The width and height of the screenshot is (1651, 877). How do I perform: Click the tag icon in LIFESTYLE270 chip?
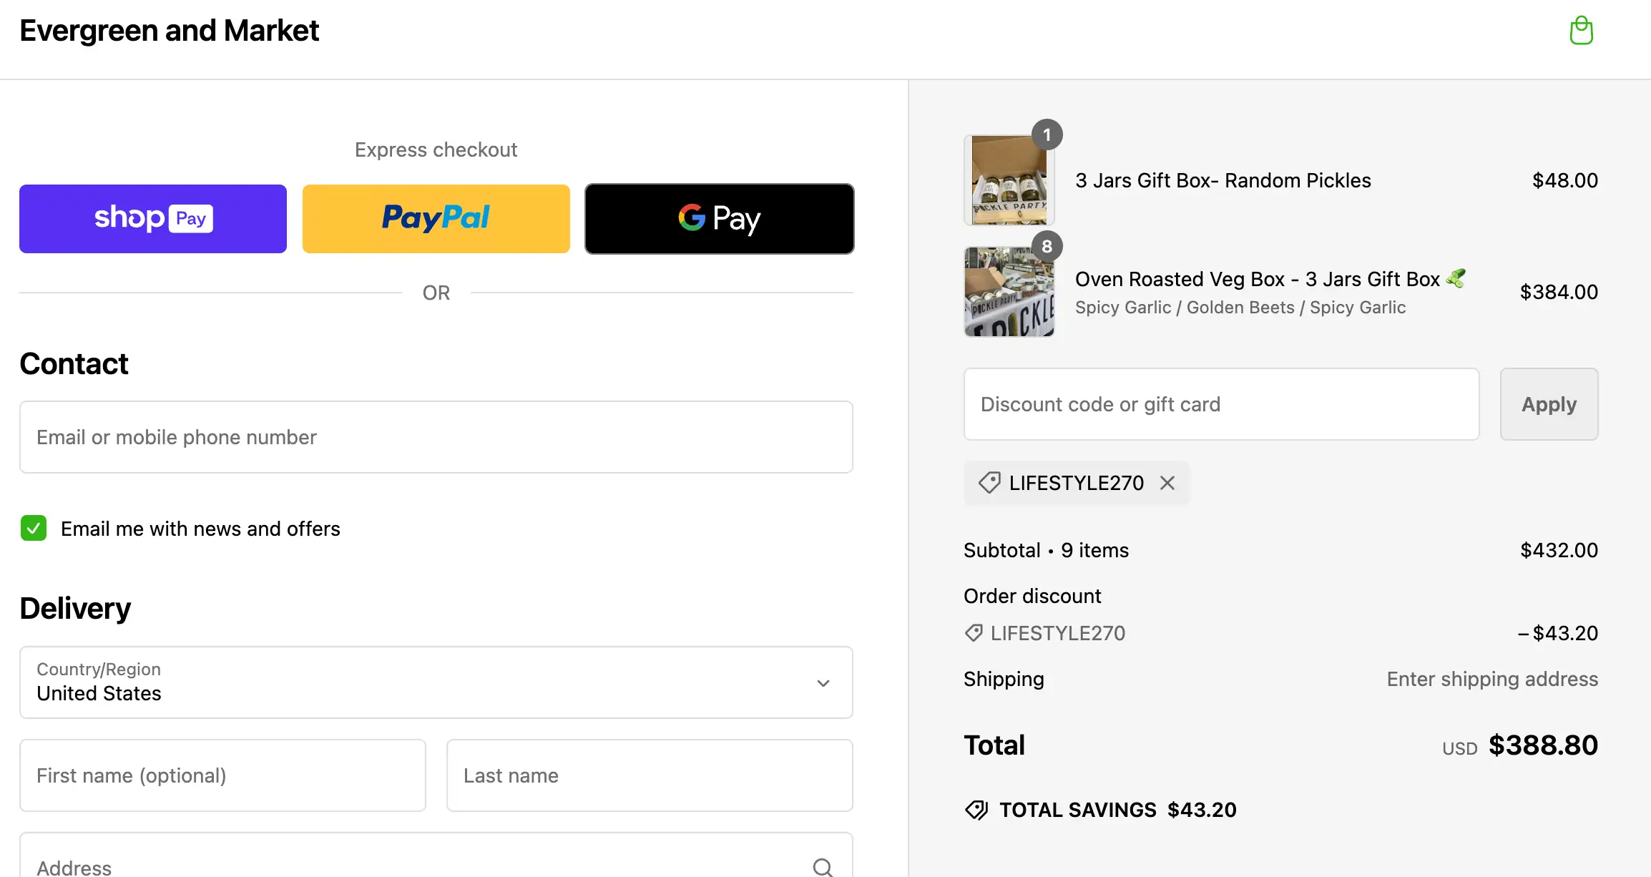pos(989,483)
